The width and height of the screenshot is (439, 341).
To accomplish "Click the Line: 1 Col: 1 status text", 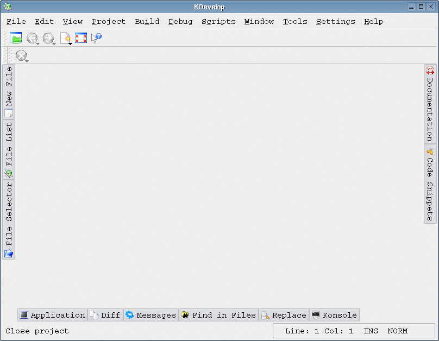I will [x=319, y=331].
